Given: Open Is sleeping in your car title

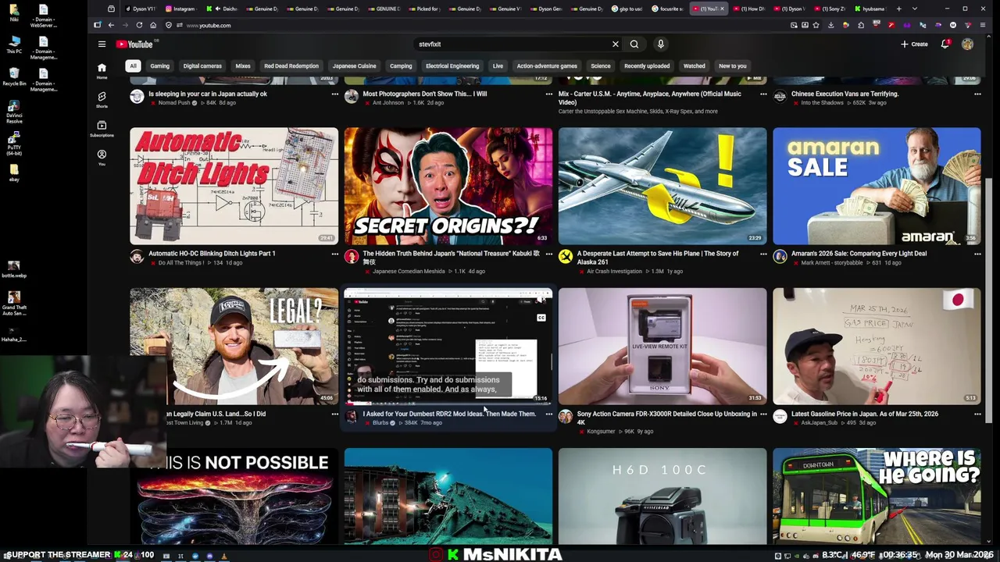Looking at the screenshot, I should pyautogui.click(x=207, y=94).
